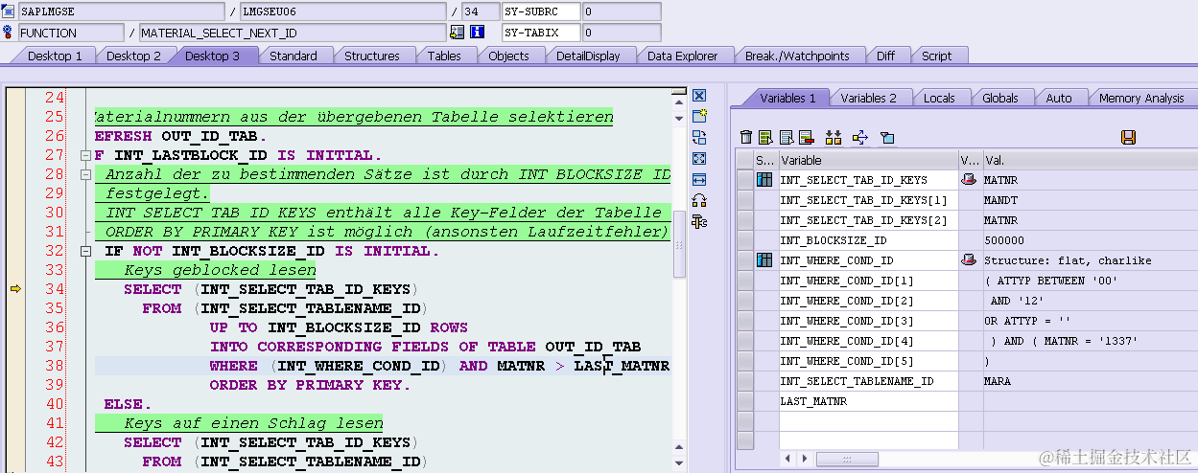Switch to Auto tab
Screen dimensions: 1198x473
click(1059, 98)
